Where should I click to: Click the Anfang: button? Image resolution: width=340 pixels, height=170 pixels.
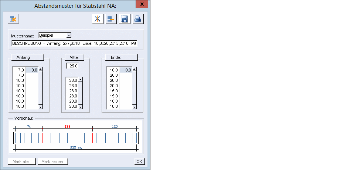click(28, 58)
